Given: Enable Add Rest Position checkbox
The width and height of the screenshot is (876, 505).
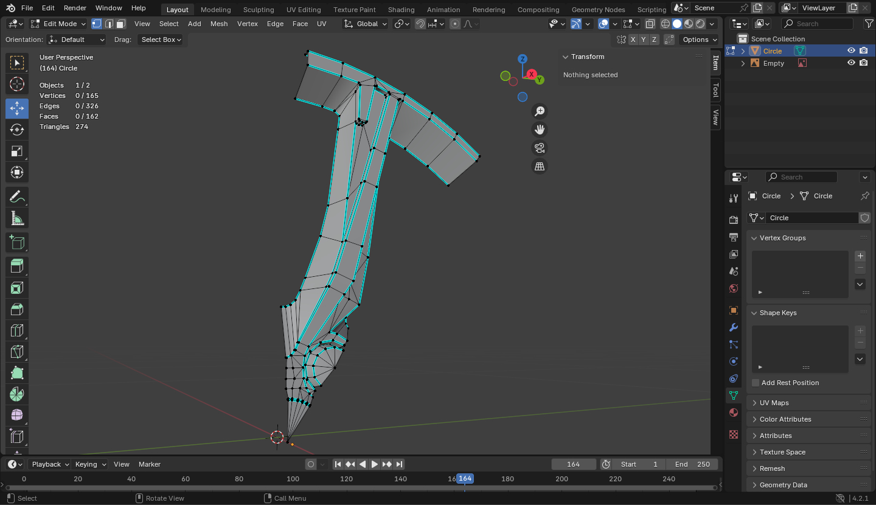Looking at the screenshot, I should click(756, 383).
